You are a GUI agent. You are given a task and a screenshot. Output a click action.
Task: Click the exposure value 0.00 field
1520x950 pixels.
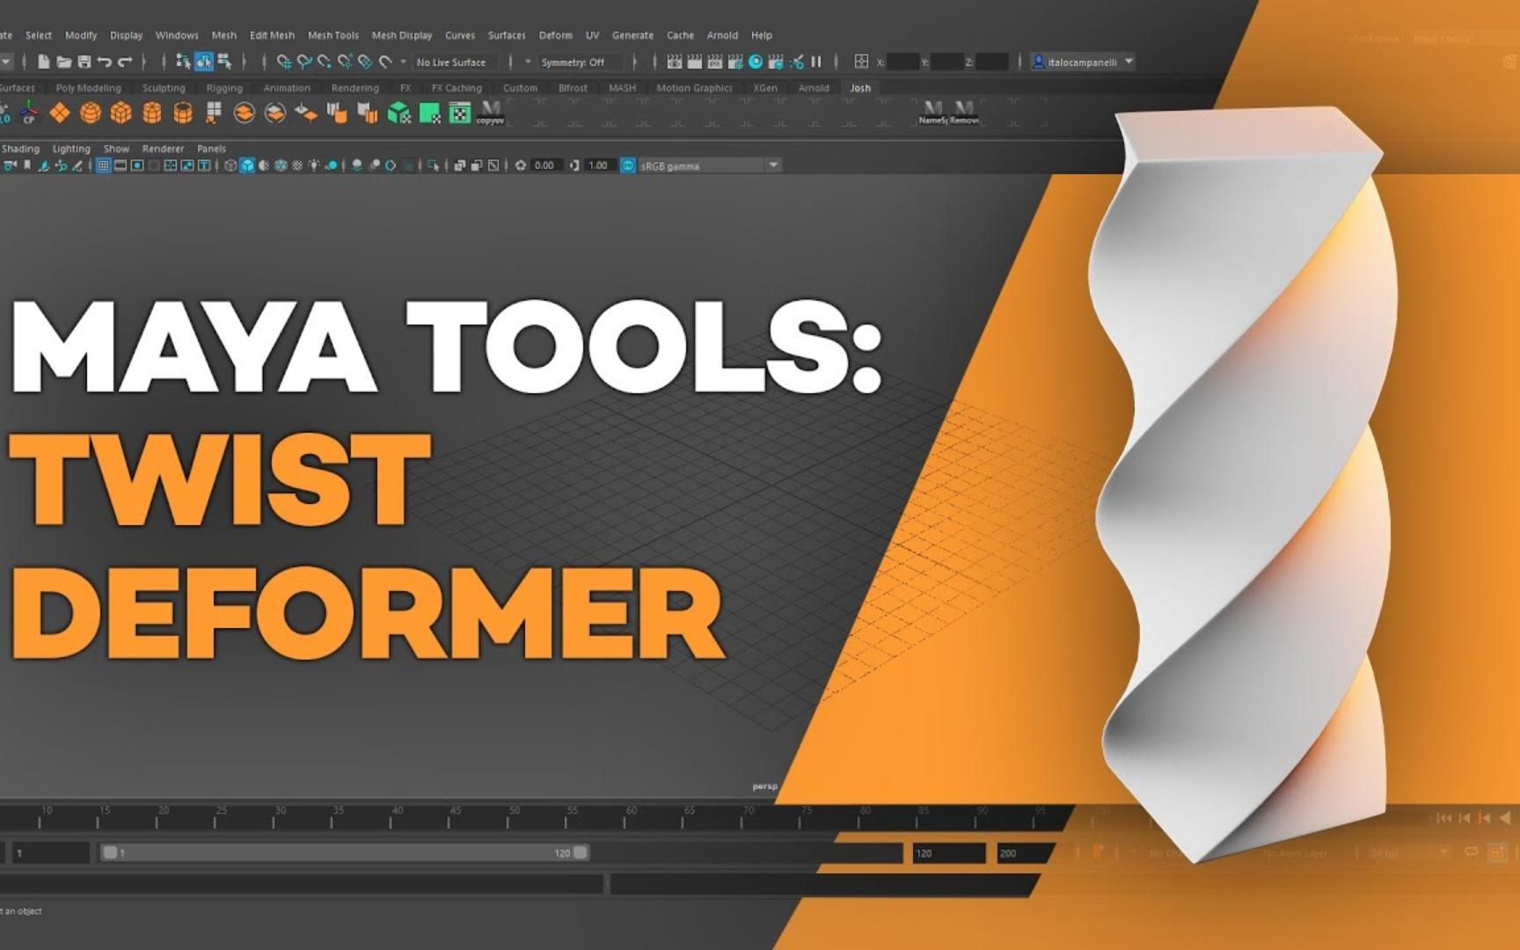[x=544, y=165]
